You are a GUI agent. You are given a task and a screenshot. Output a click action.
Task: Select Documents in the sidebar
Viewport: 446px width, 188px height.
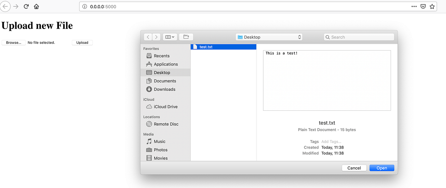[166, 81]
